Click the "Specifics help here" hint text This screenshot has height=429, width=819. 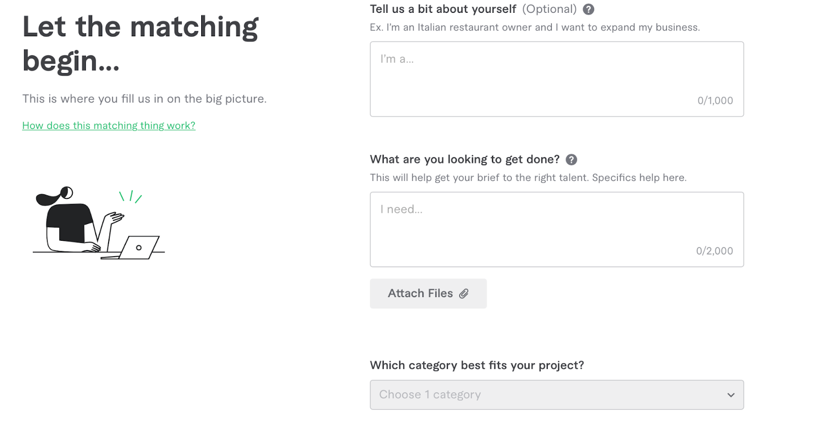pos(639,178)
